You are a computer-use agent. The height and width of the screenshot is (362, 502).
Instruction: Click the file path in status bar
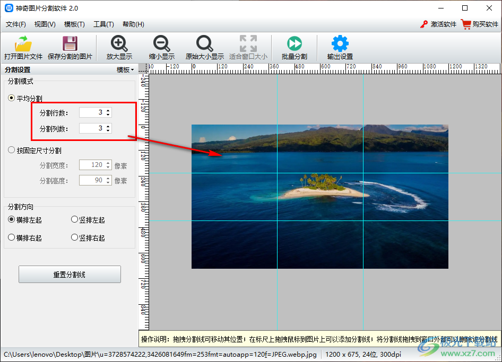pyautogui.click(x=160, y=355)
